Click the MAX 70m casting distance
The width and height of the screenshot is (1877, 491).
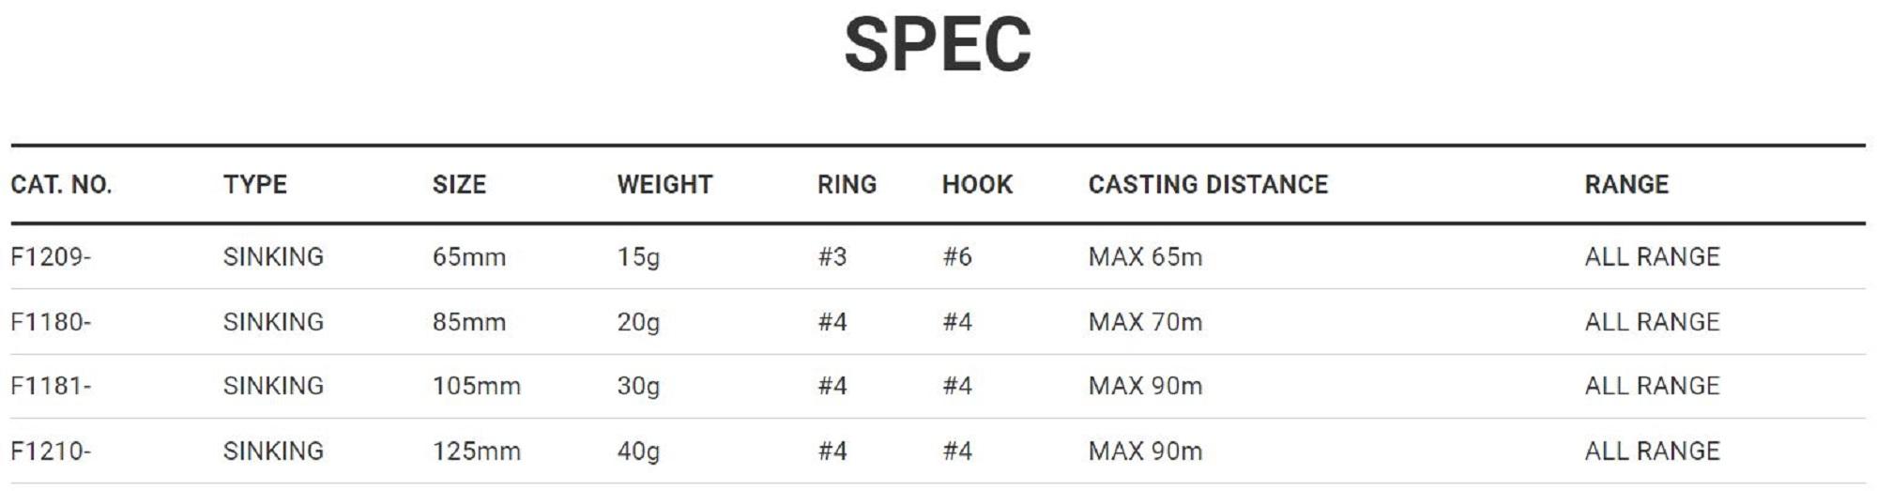click(1145, 322)
